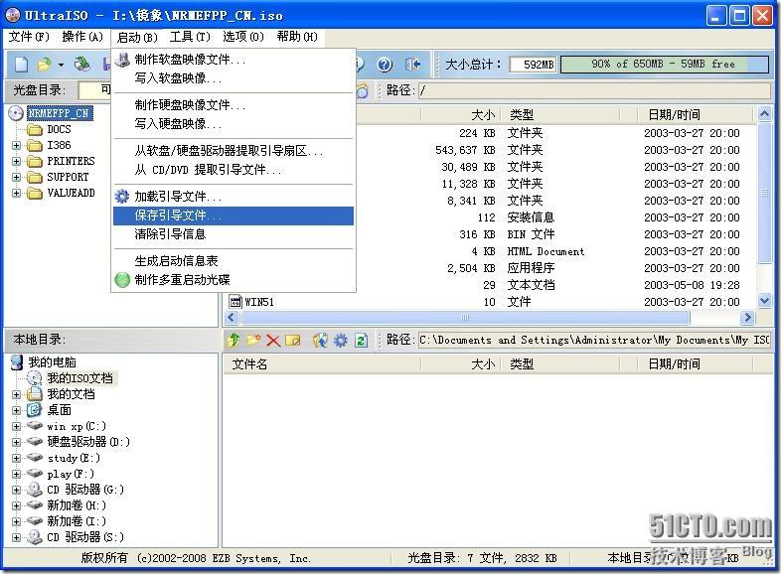Choose 保存引导文件 menu entry
The image size is (781, 574).
234,215
